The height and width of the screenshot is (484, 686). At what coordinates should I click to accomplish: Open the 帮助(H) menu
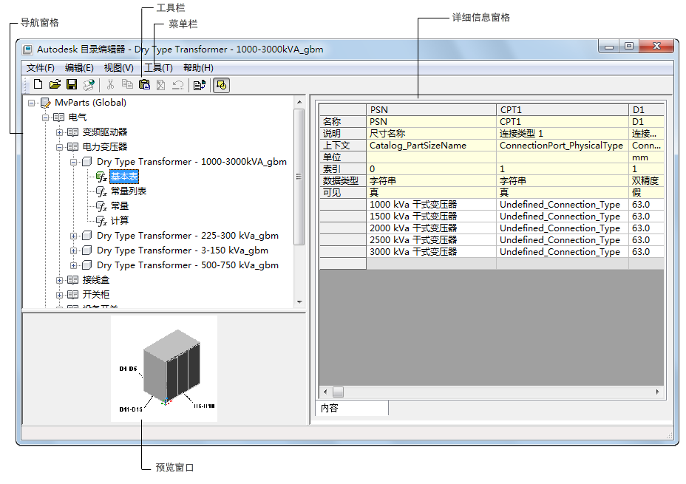(198, 68)
